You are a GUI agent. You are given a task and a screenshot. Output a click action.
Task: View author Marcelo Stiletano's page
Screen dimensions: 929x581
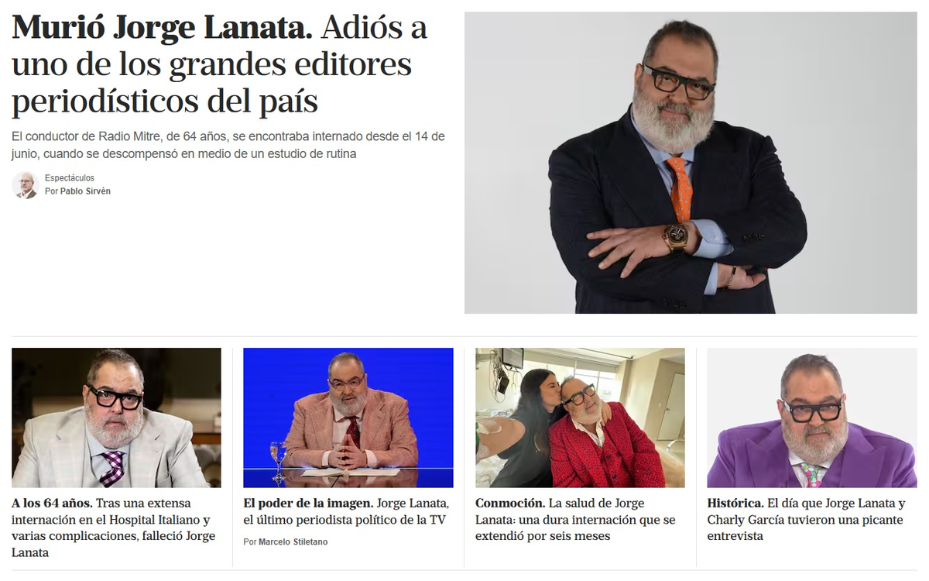tap(293, 542)
